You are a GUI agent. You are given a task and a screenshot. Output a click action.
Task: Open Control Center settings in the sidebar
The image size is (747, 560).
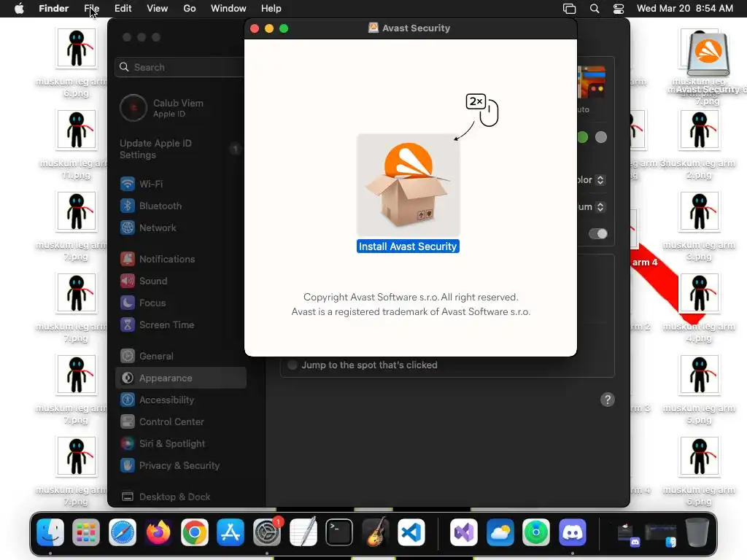pos(181,422)
